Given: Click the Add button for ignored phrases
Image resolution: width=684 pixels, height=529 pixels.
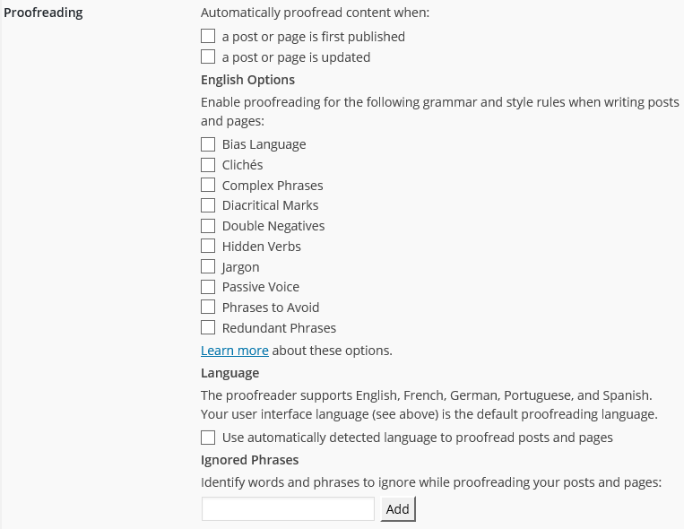Looking at the screenshot, I should [398, 509].
